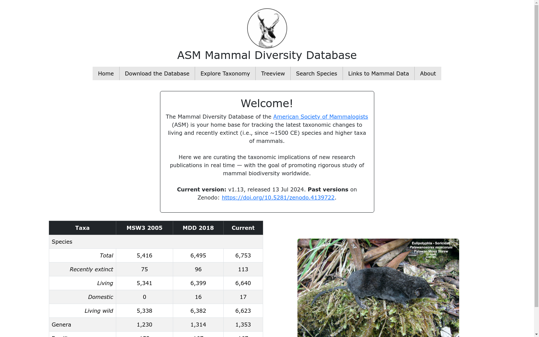Click the Welcome! heading
539x337 pixels.
pyautogui.click(x=267, y=103)
